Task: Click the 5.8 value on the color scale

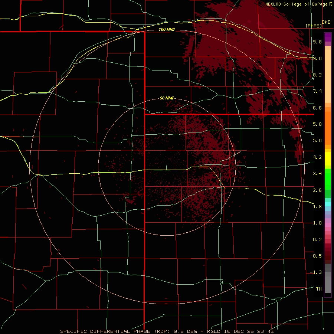Action: tap(317, 124)
